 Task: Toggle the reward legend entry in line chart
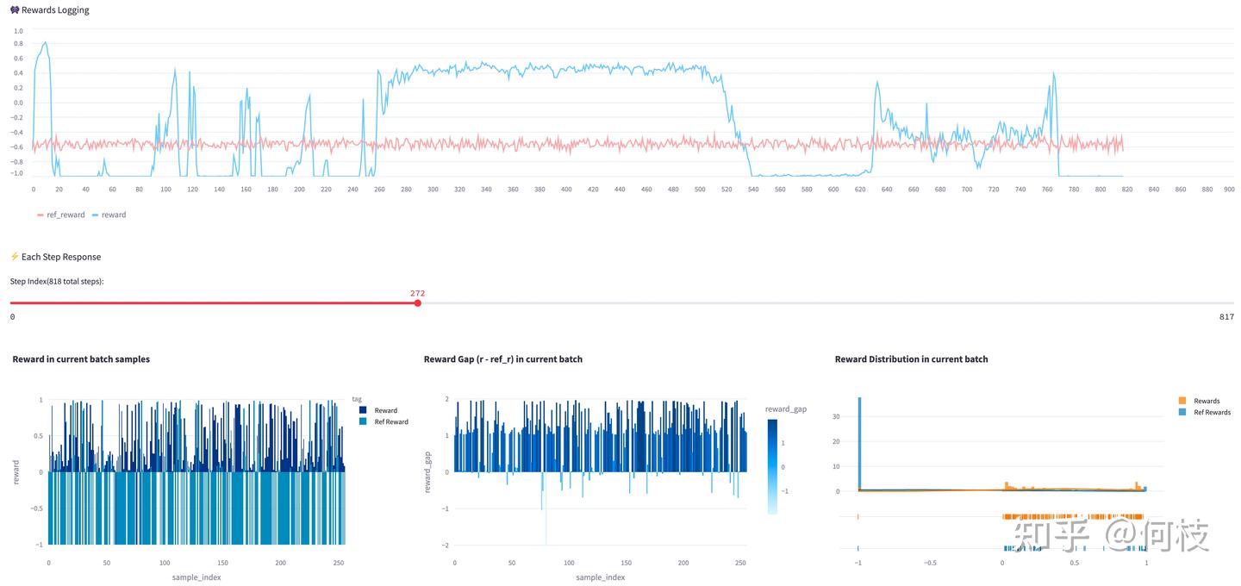(109, 215)
